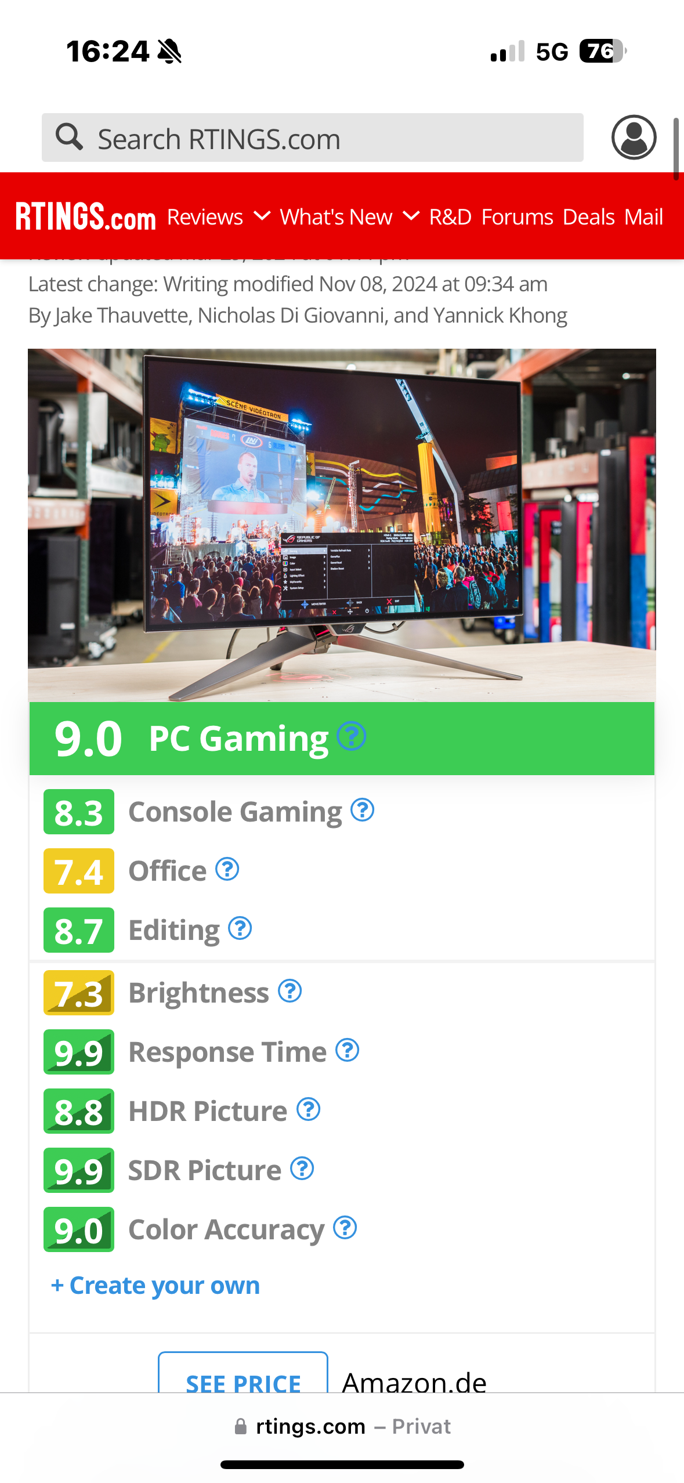Show the Console Gaming info question icon
Screen dimensions: 684x1483
tap(363, 810)
